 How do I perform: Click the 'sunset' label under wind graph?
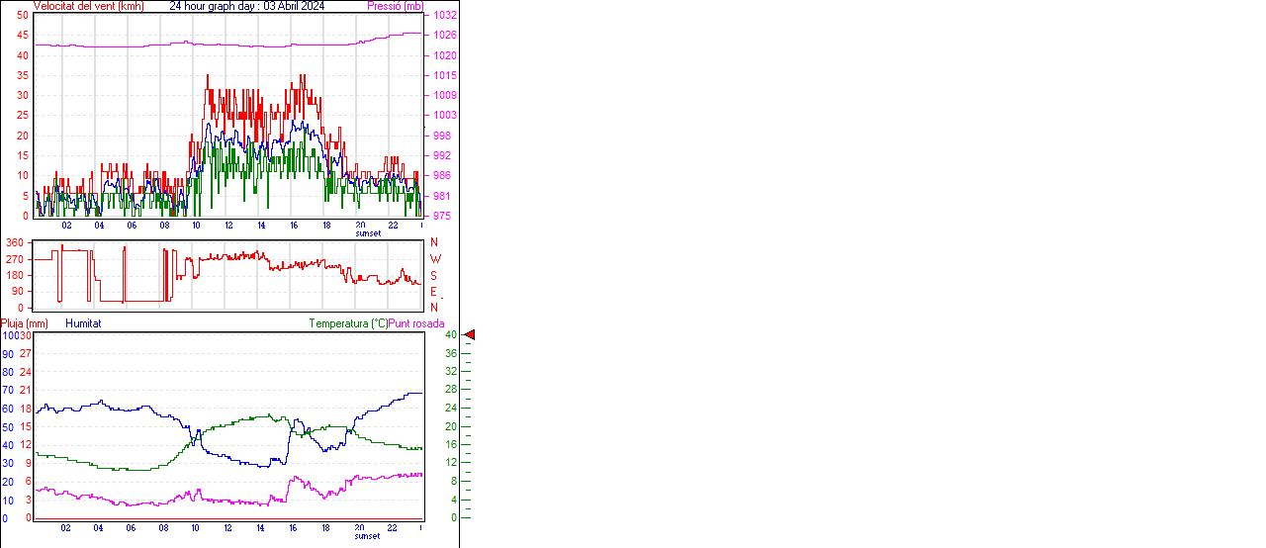point(368,233)
